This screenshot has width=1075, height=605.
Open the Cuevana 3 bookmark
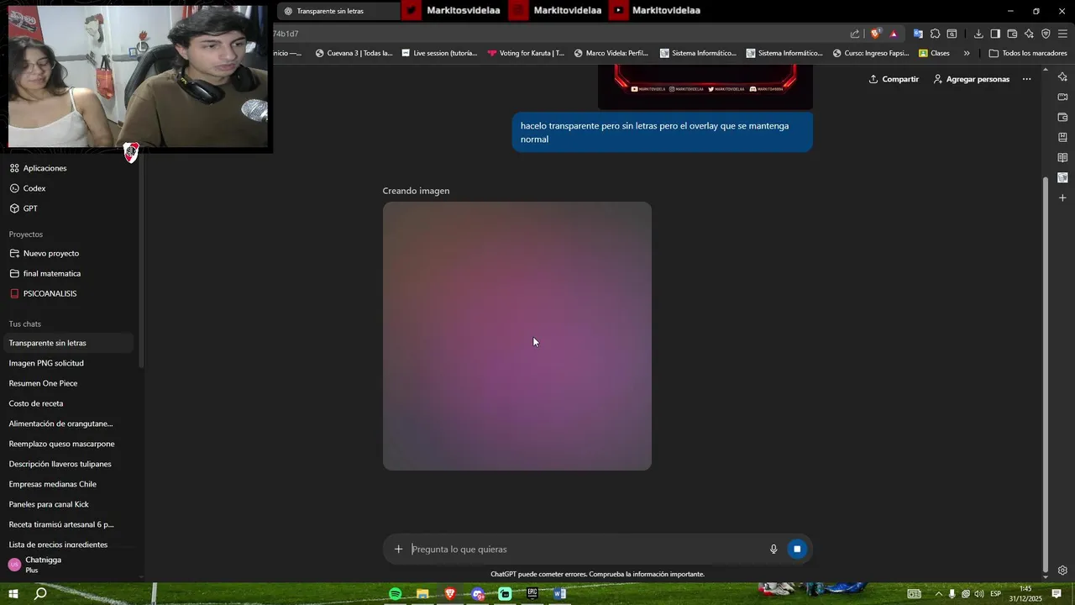coord(354,53)
